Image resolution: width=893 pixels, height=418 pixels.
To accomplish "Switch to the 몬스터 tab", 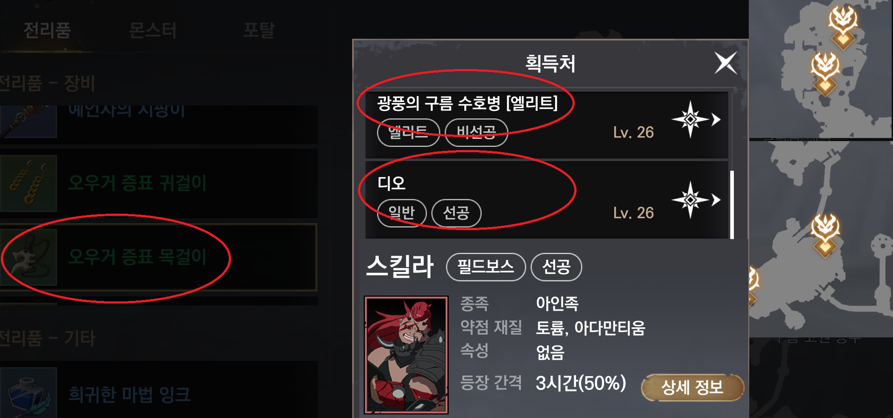I will [152, 30].
